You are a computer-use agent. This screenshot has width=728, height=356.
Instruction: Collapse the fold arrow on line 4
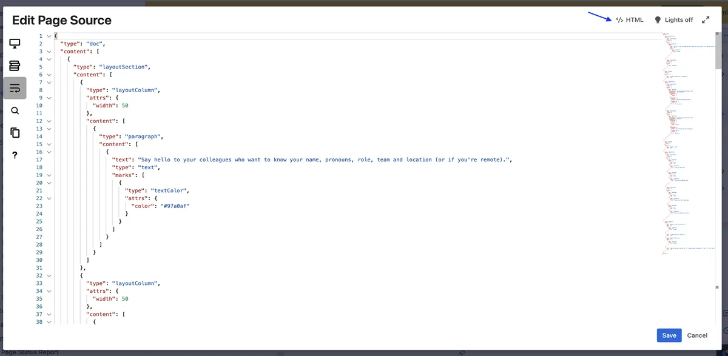pyautogui.click(x=49, y=59)
